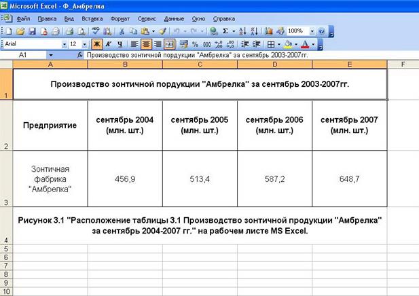Expand the font size 12 dropdown

click(84, 43)
